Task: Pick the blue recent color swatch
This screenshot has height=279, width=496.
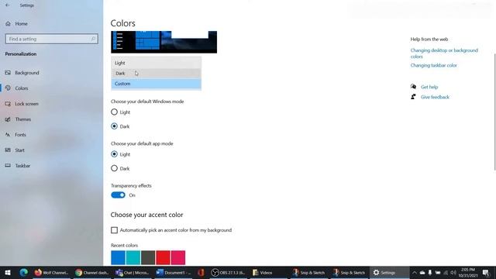Action: click(118, 257)
